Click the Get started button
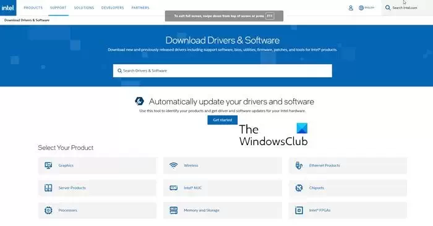Image resolution: width=433 pixels, height=226 pixels. click(222, 120)
